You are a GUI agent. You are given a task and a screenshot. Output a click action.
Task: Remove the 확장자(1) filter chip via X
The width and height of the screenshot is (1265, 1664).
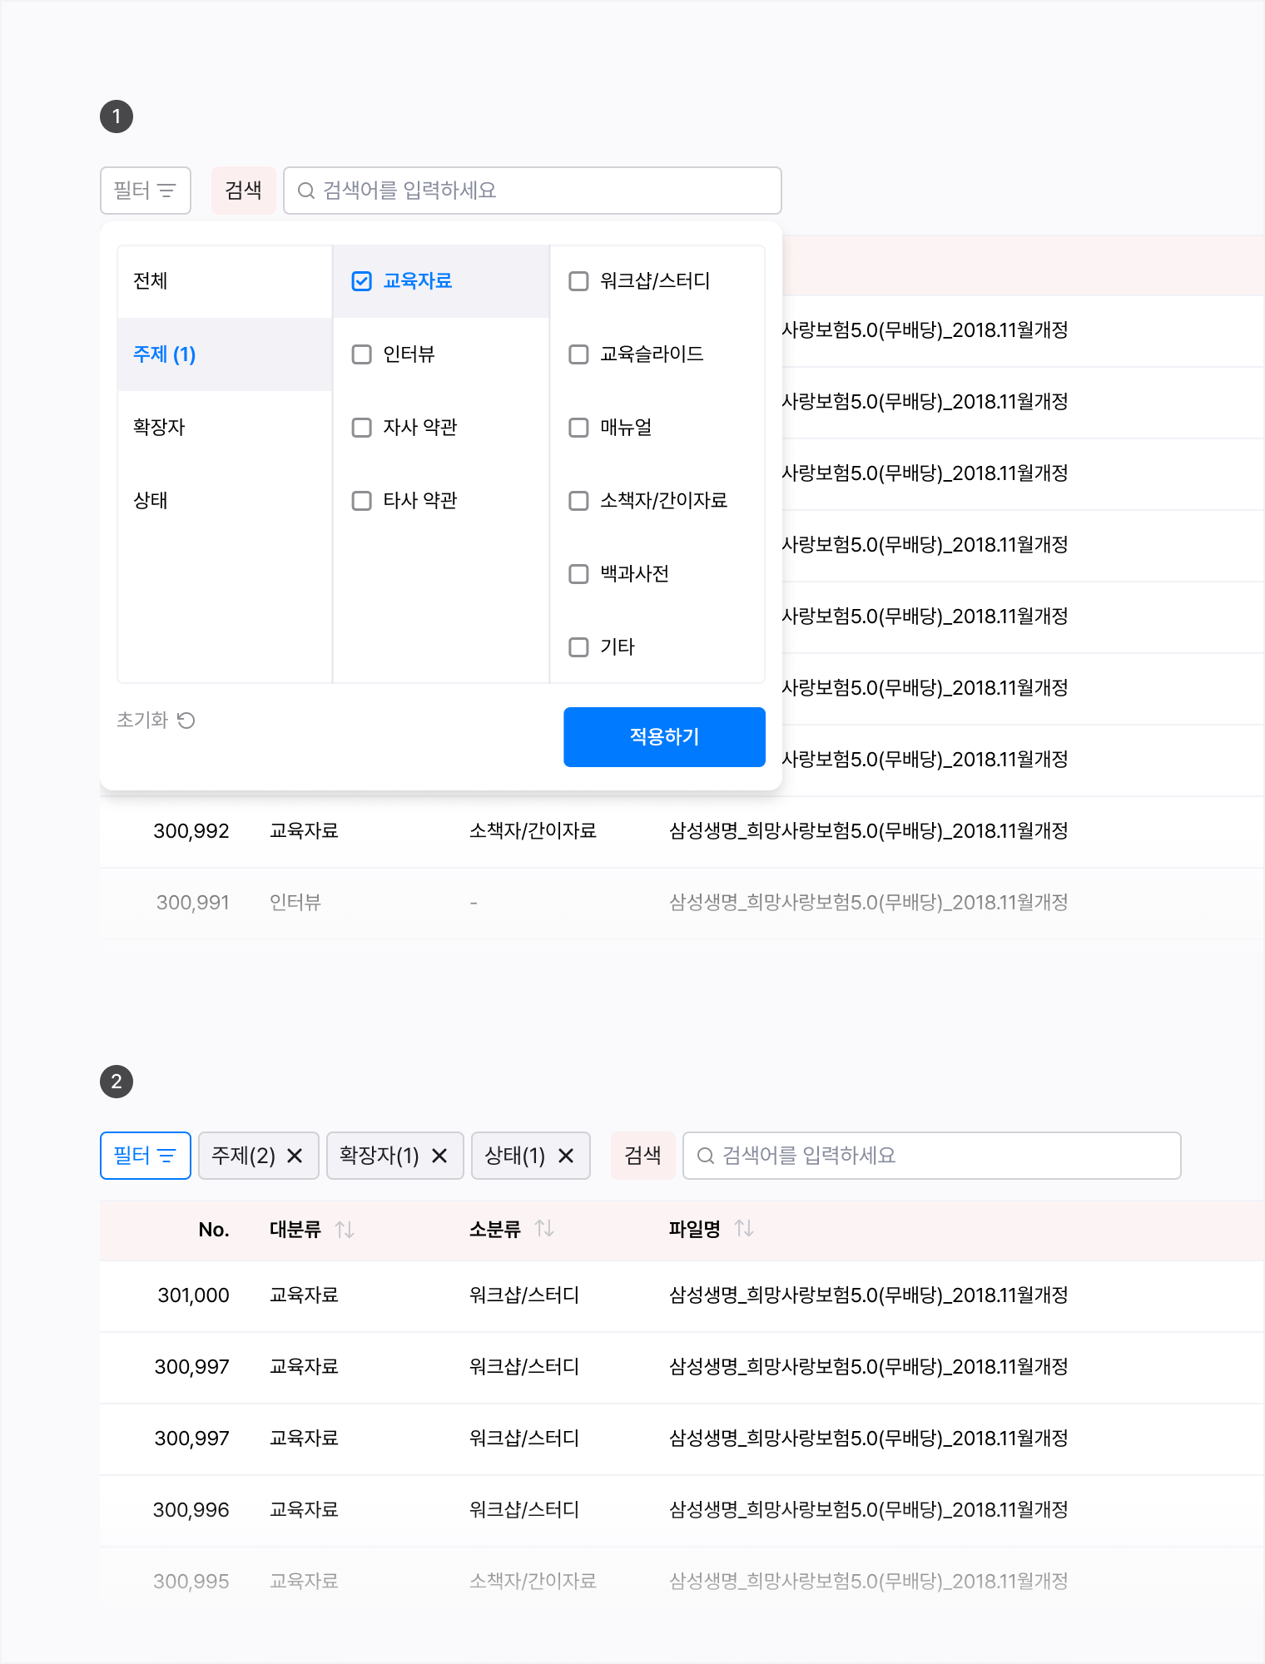click(439, 1156)
